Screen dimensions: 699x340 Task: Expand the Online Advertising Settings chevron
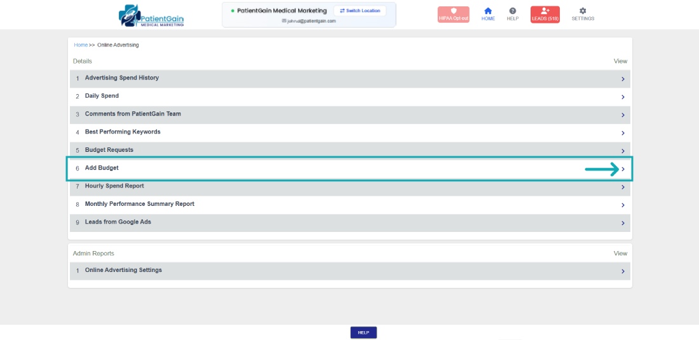point(623,271)
